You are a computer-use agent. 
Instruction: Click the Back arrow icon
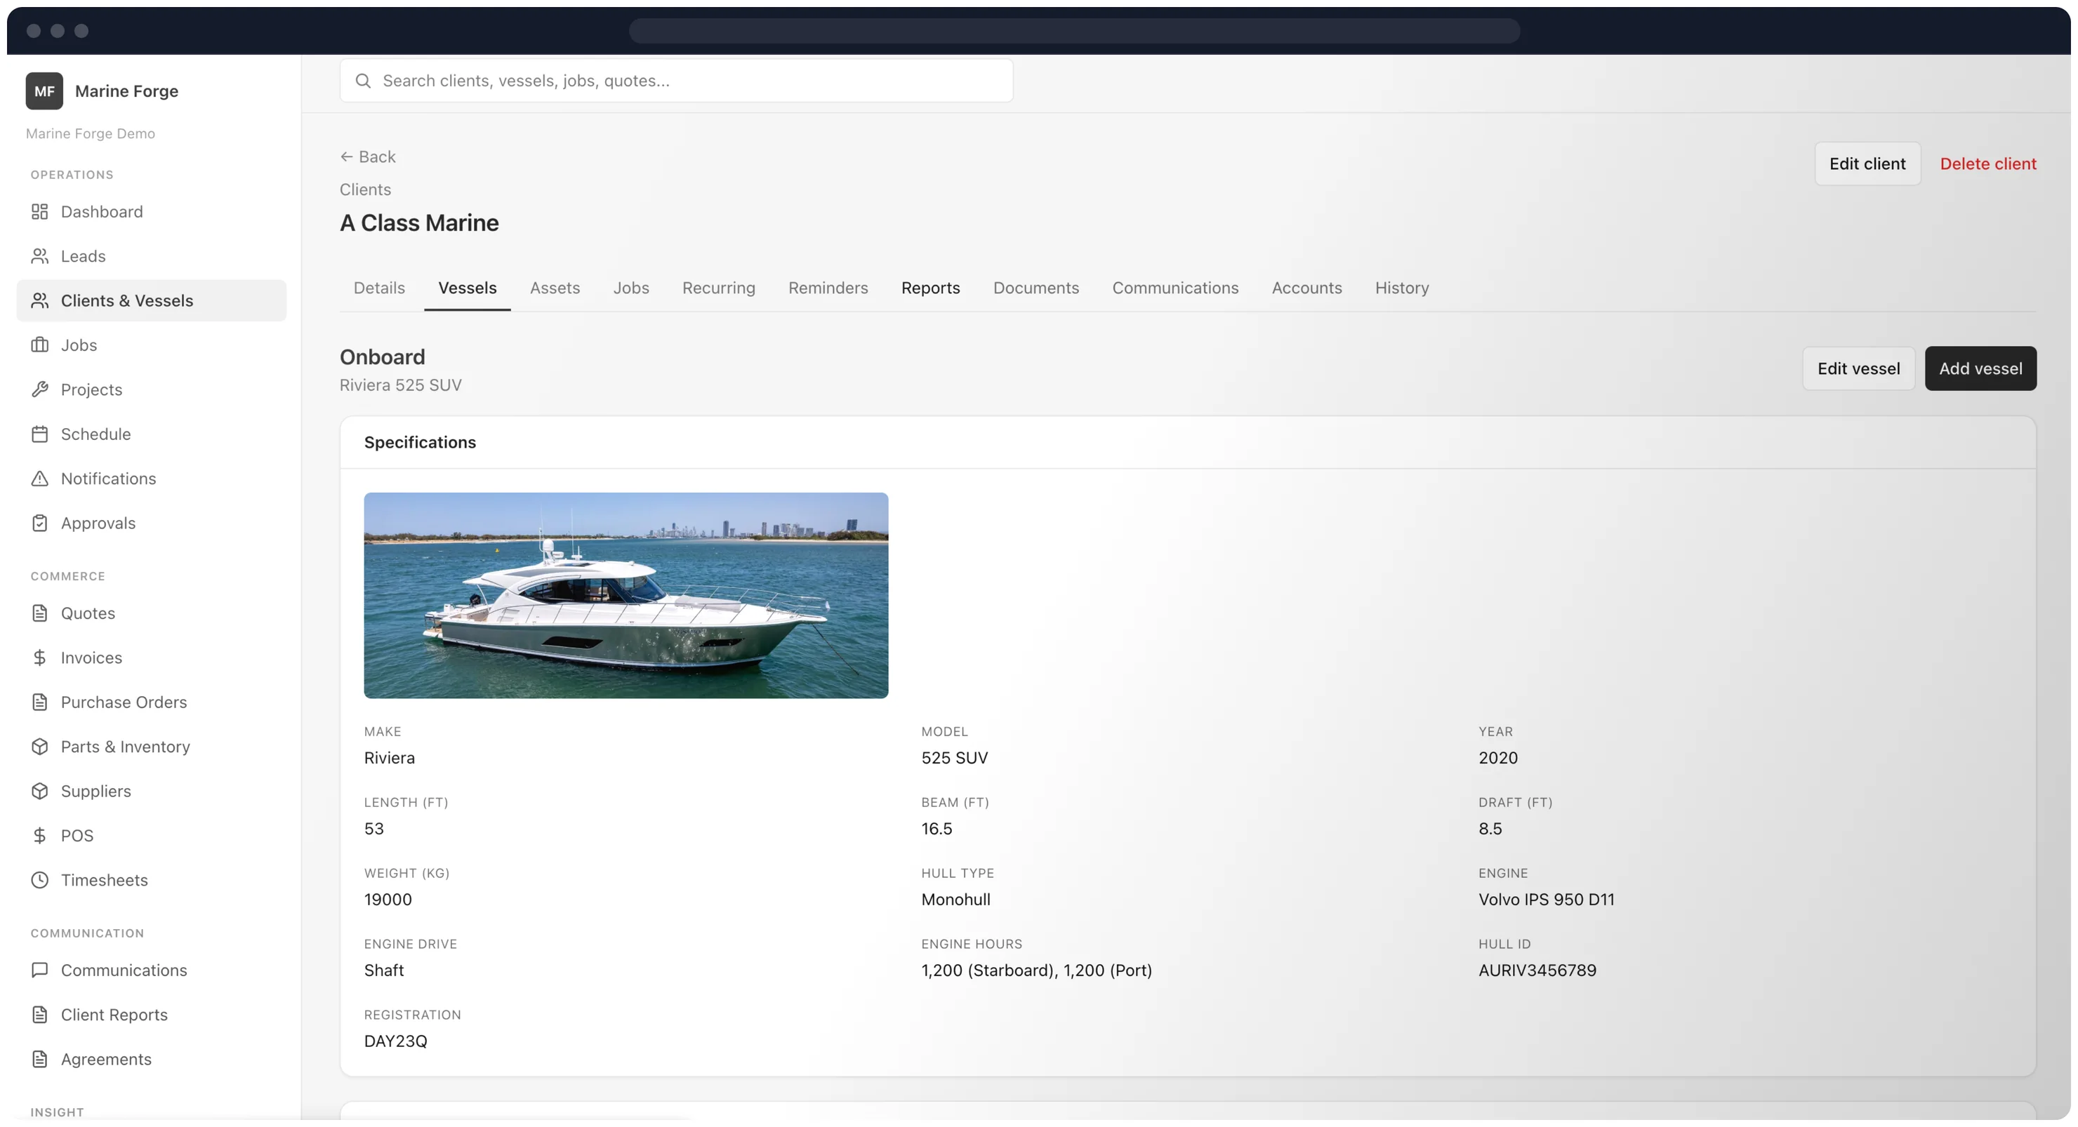[x=347, y=156]
